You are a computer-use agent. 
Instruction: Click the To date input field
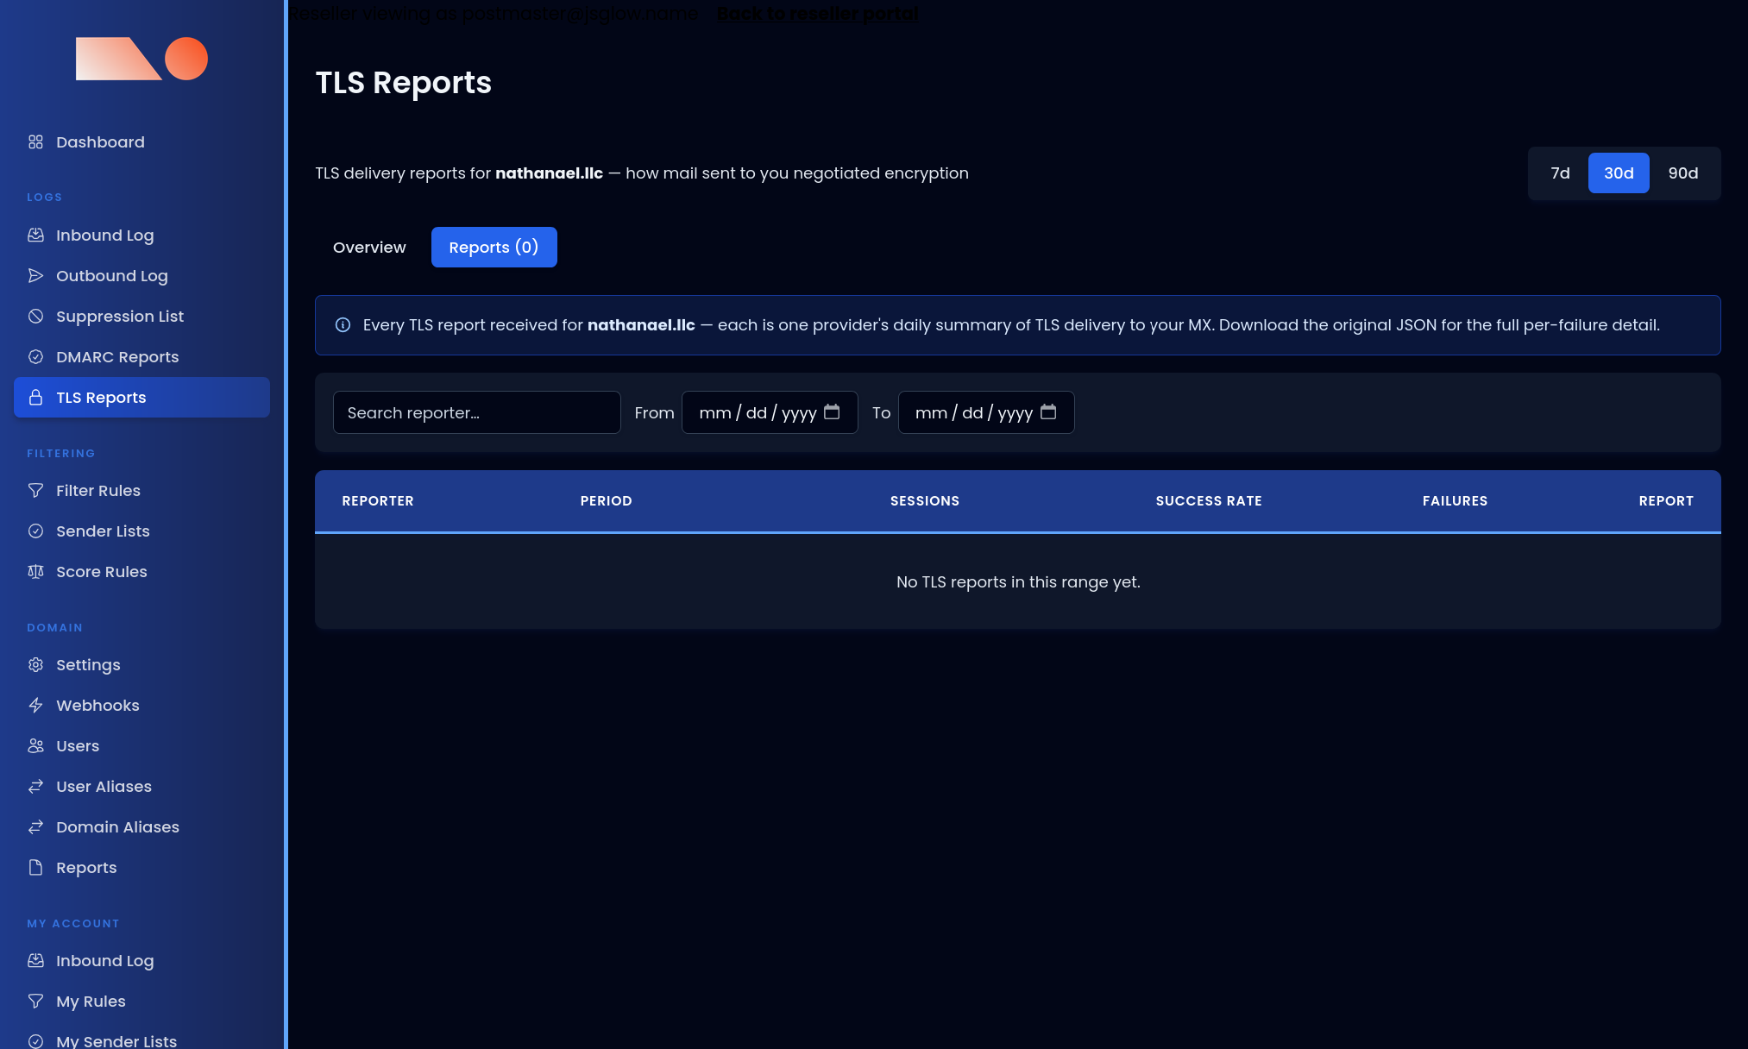[986, 412]
